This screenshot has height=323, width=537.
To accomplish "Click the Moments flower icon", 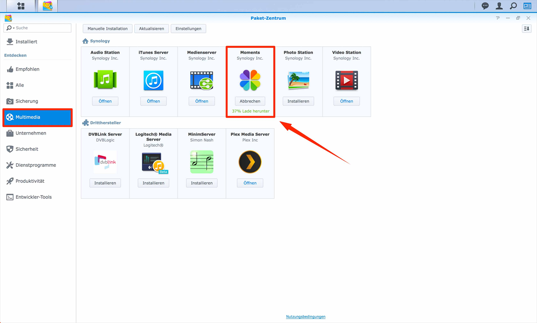I will point(250,80).
